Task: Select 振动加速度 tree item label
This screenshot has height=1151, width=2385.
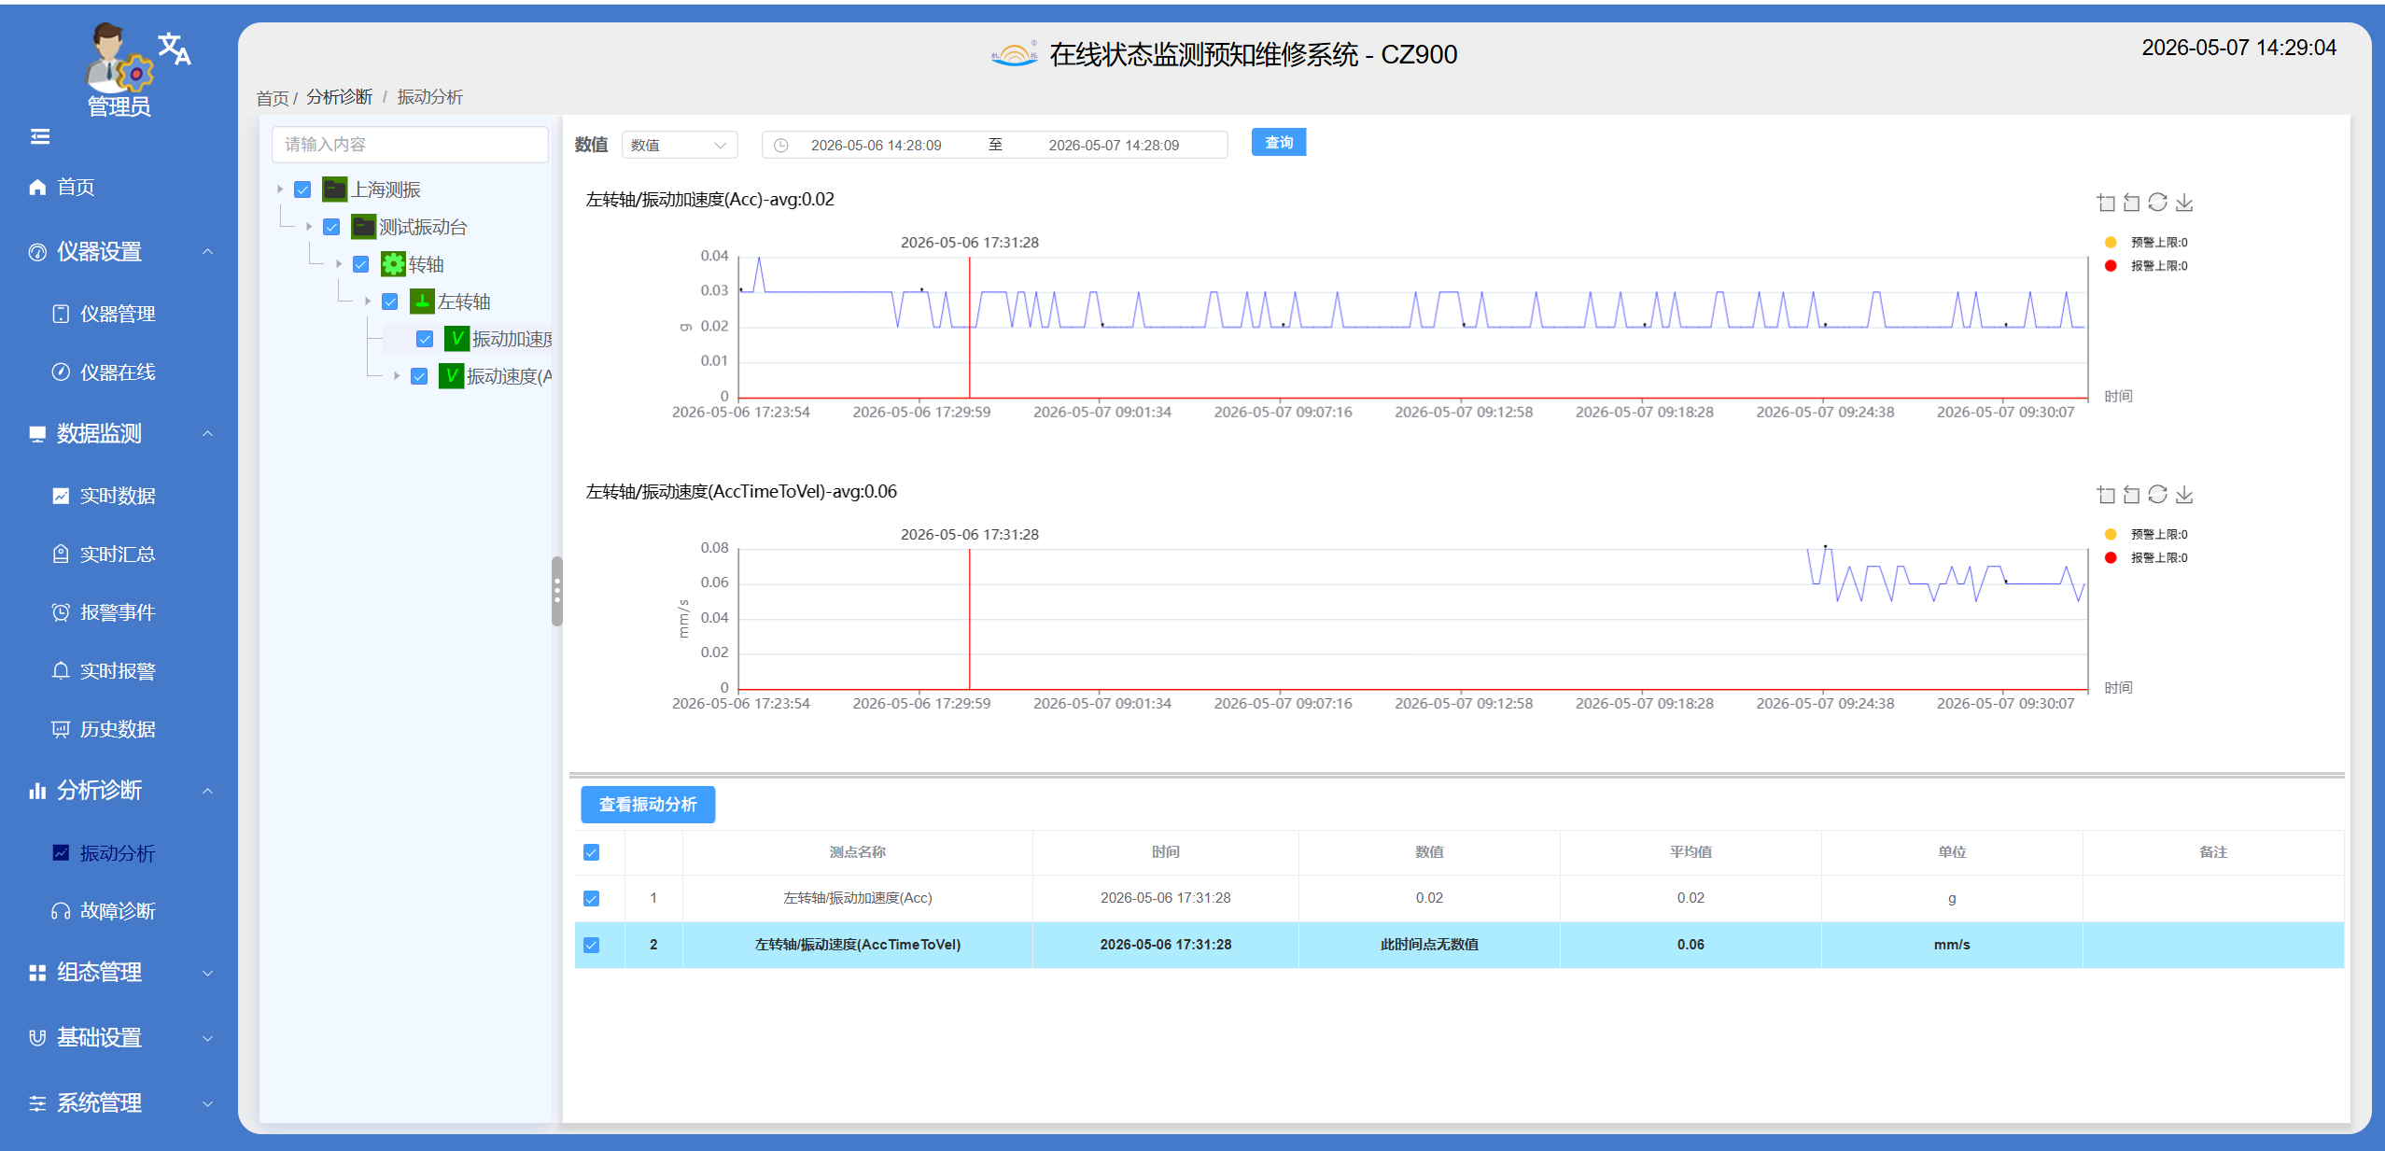Action: 512,339
